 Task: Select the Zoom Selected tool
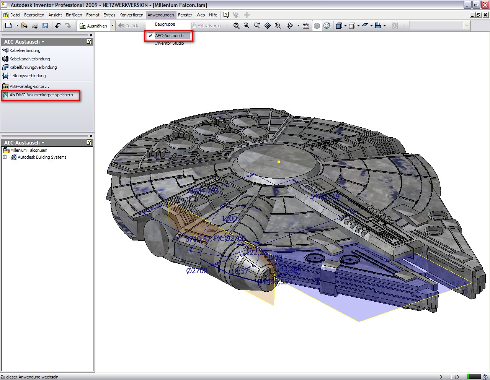click(x=278, y=26)
